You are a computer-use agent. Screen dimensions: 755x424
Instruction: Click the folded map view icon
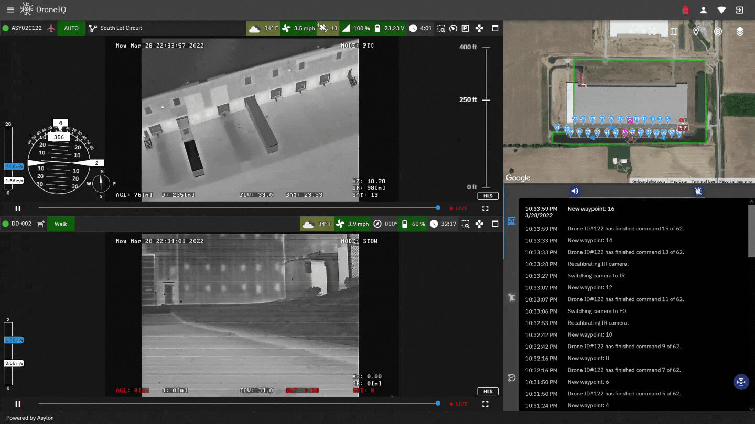674,31
